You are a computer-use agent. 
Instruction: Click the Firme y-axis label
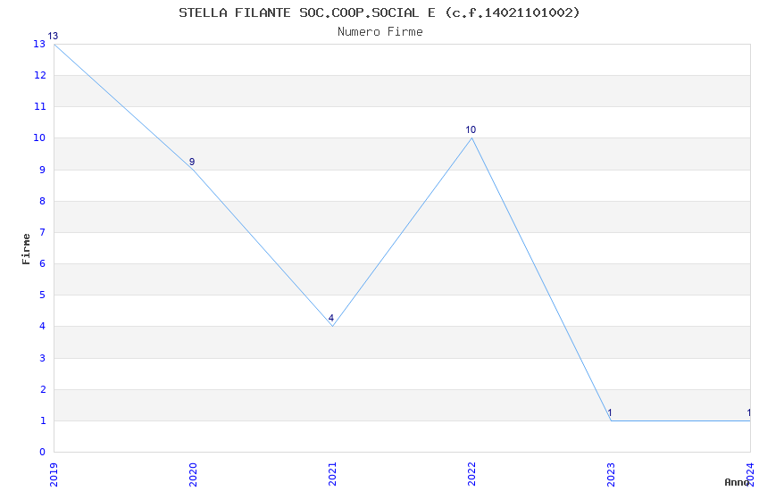(x=26, y=249)
